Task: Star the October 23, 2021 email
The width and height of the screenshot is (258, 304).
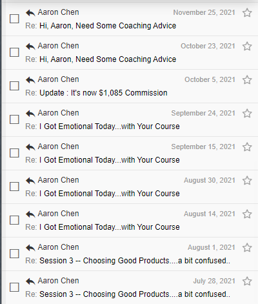Action: click(x=247, y=46)
